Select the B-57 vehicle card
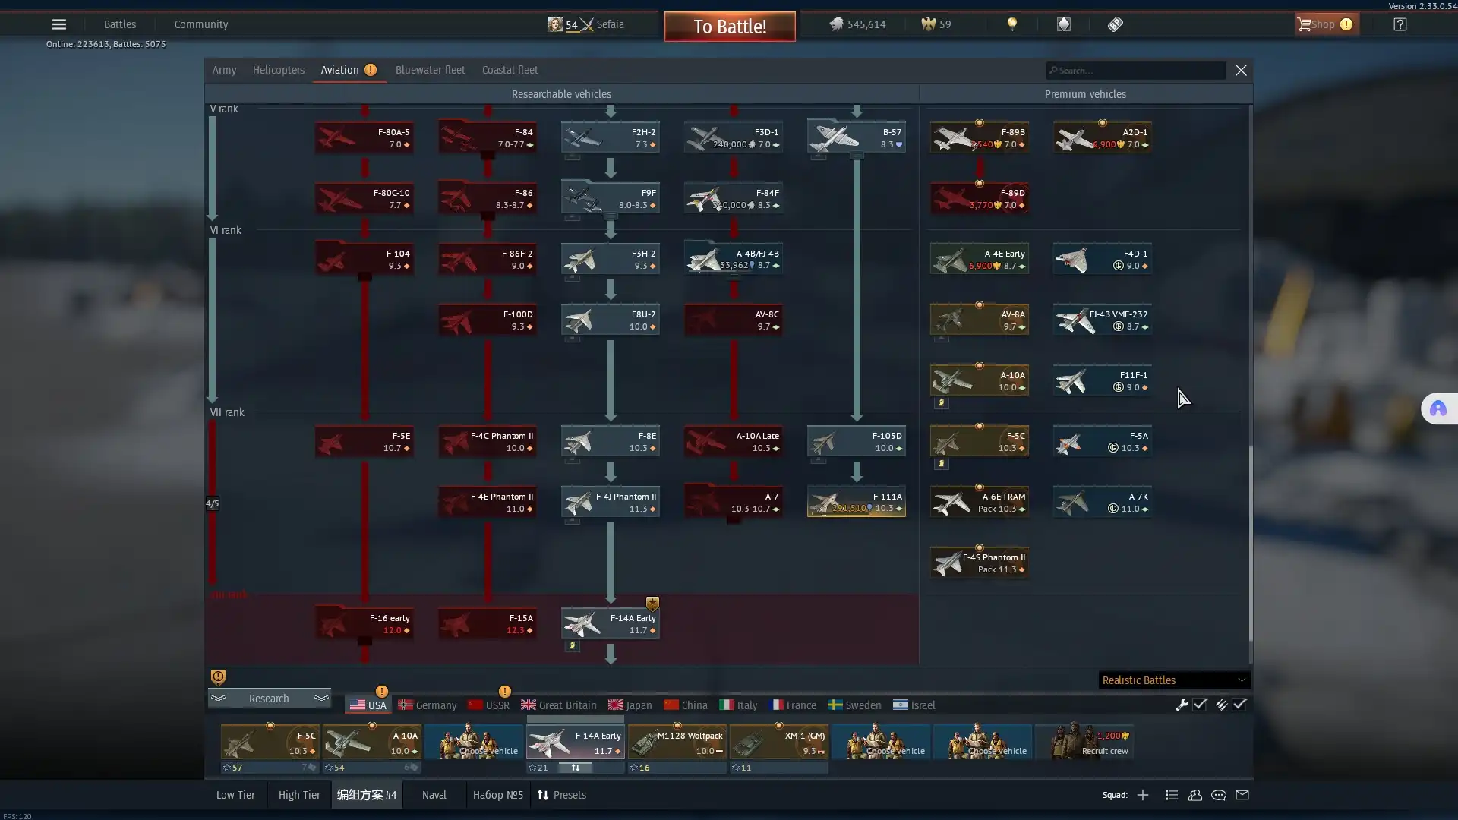1458x820 pixels. pos(856,137)
